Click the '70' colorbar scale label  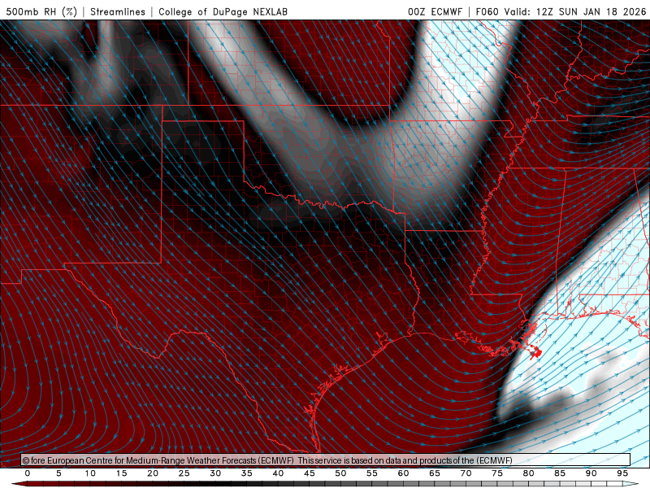click(466, 473)
